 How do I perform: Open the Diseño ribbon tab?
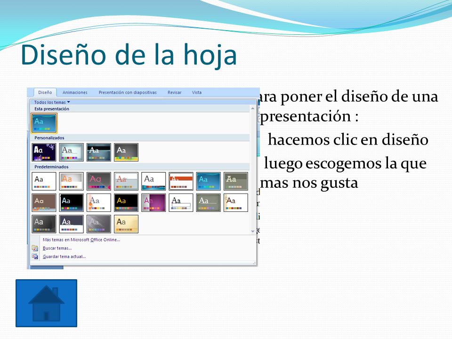pos(45,93)
